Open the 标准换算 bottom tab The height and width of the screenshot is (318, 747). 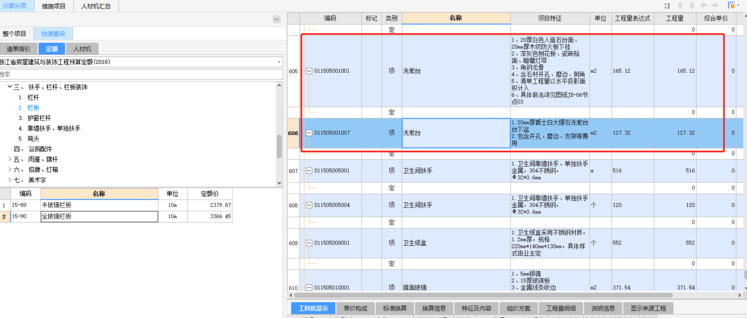[395, 308]
